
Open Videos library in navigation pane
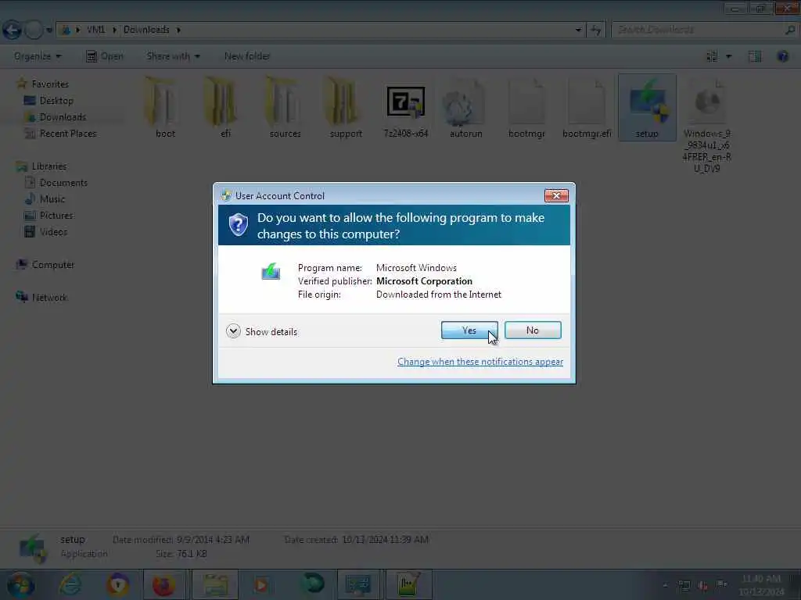pyautogui.click(x=53, y=231)
